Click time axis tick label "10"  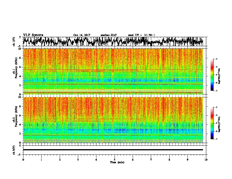[x=206, y=160]
